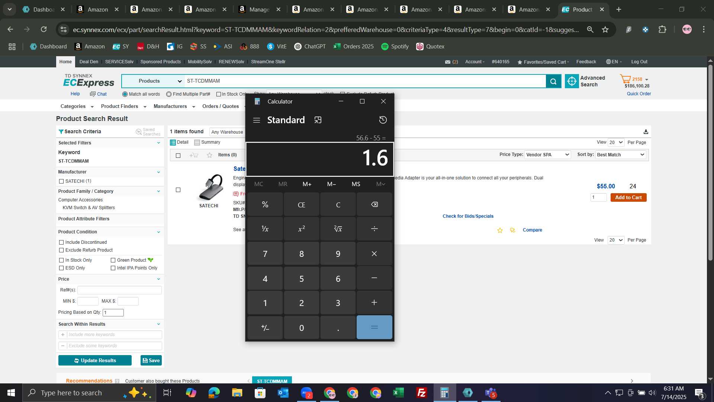Collapse the Manufacturer filter section
Screen dimensions: 714x402
pos(158,172)
